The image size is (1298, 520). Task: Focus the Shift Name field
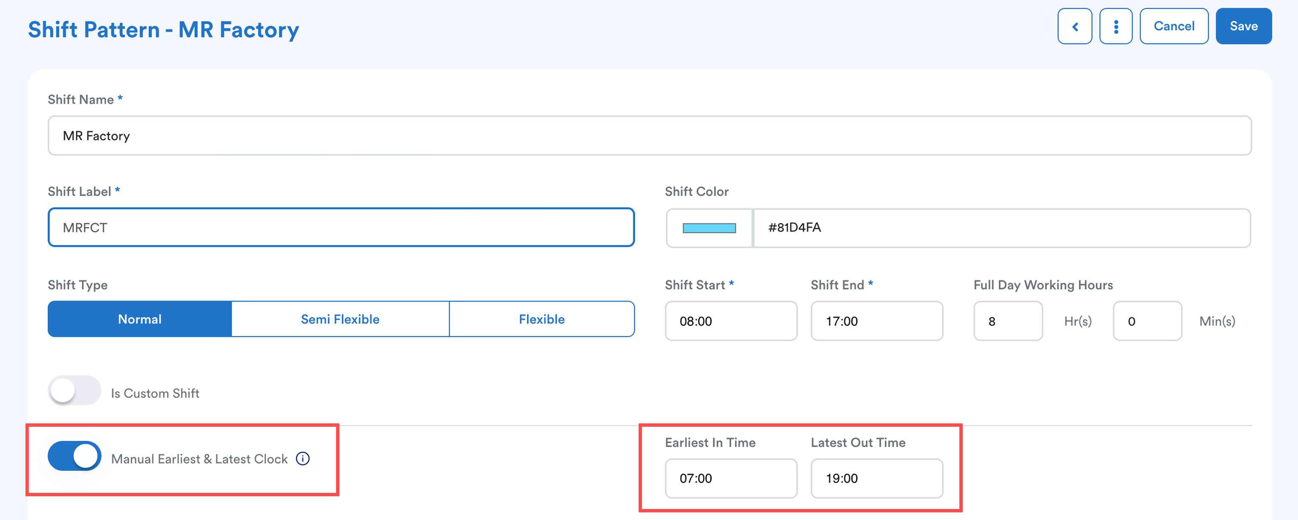tap(649, 136)
